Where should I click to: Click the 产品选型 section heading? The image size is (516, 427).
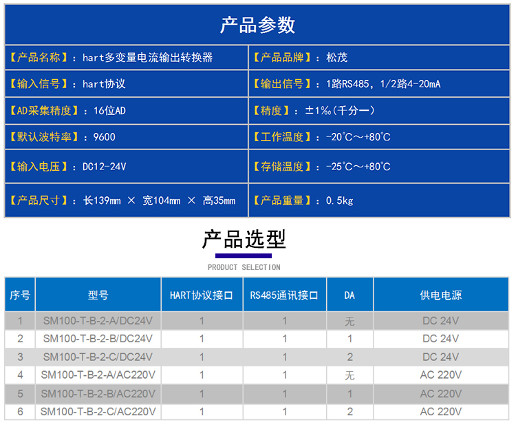point(244,240)
